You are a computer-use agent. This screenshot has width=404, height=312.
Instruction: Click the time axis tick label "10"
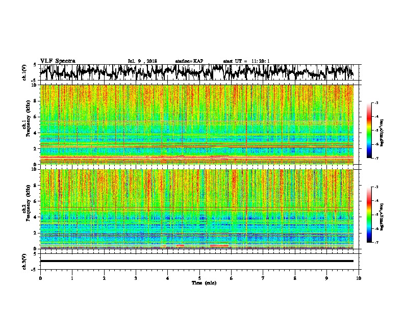[359, 278]
